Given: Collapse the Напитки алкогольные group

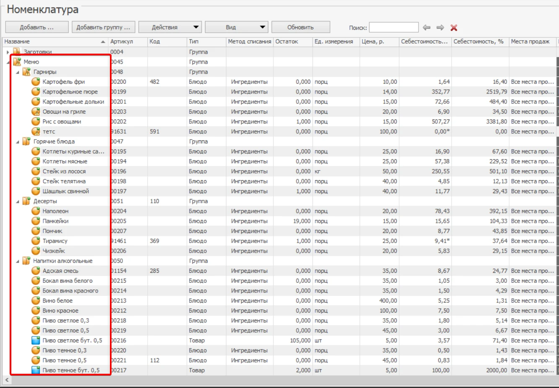Looking at the screenshot, I should click(x=18, y=261).
